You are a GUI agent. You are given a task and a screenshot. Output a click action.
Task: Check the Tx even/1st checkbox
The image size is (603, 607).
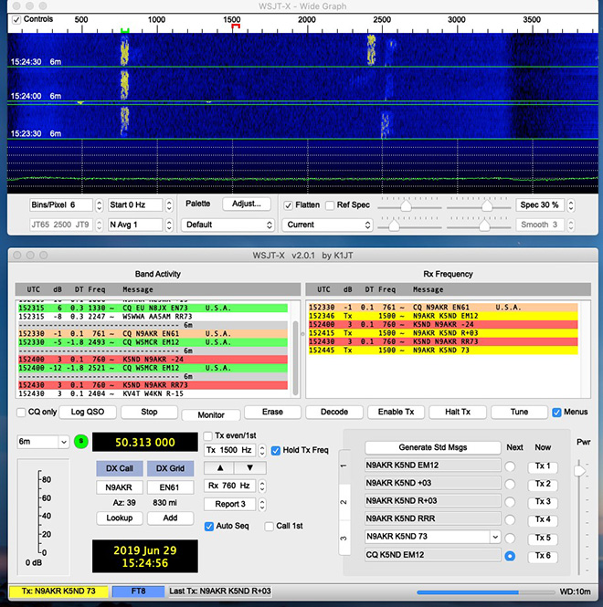[x=208, y=436]
